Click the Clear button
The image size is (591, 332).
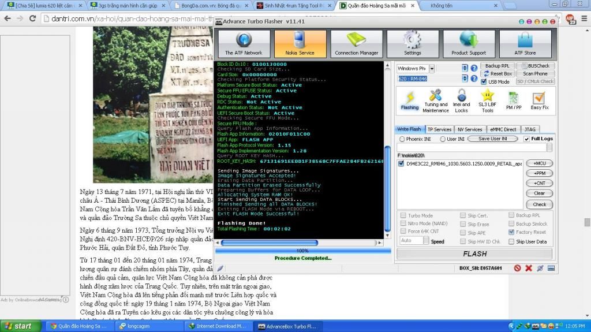click(540, 193)
